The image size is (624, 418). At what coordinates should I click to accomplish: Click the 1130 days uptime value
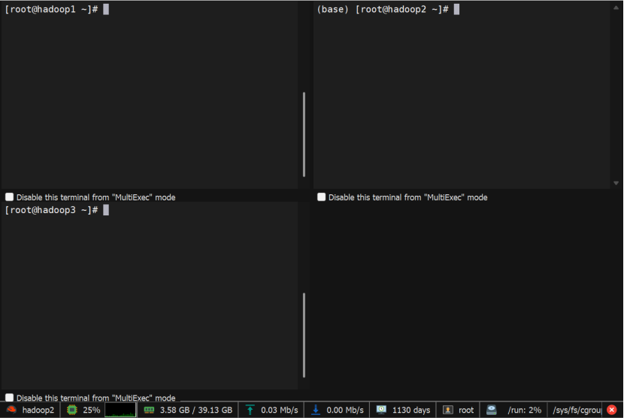[411, 410]
